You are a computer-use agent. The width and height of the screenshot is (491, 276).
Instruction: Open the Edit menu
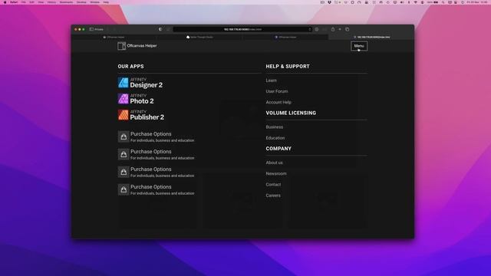click(31, 2)
